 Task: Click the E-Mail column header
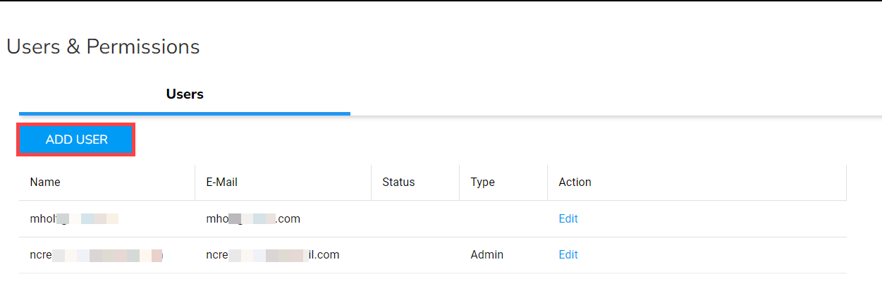click(221, 182)
